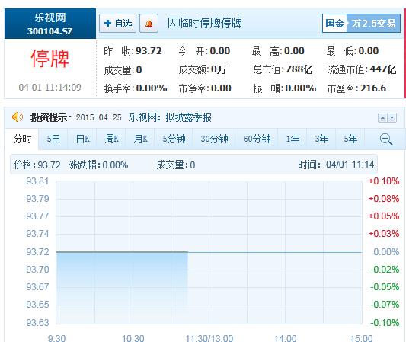Click the 成交额 0万 field

coord(203,69)
